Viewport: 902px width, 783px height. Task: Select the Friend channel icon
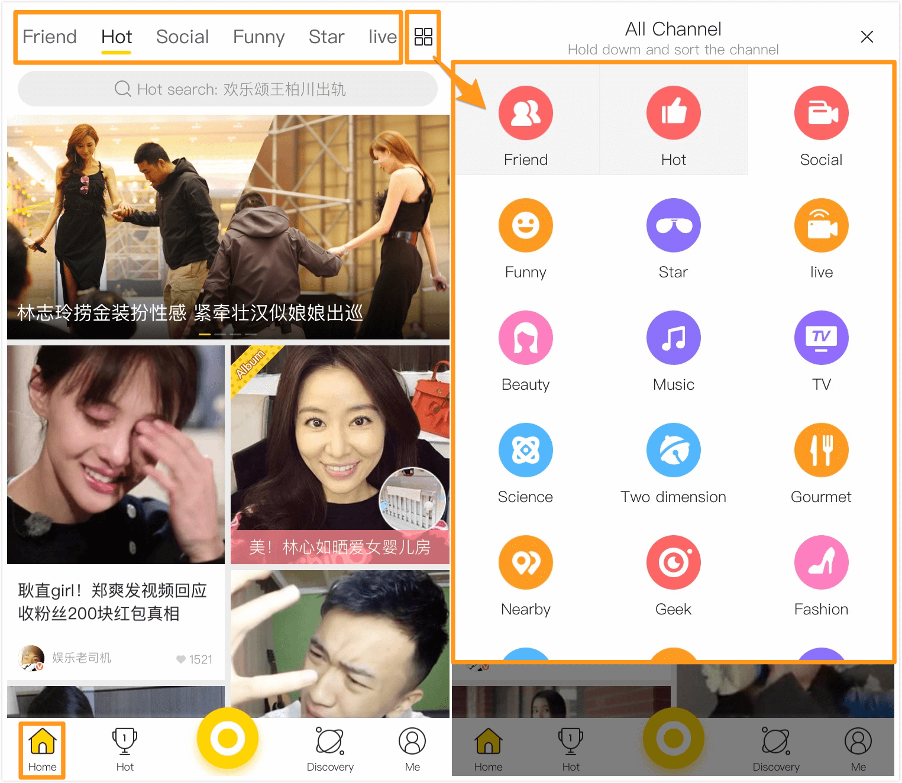525,113
